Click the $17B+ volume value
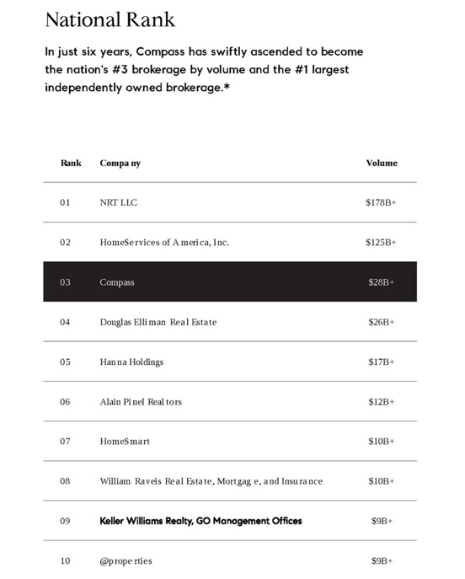This screenshot has width=465, height=579. click(382, 362)
